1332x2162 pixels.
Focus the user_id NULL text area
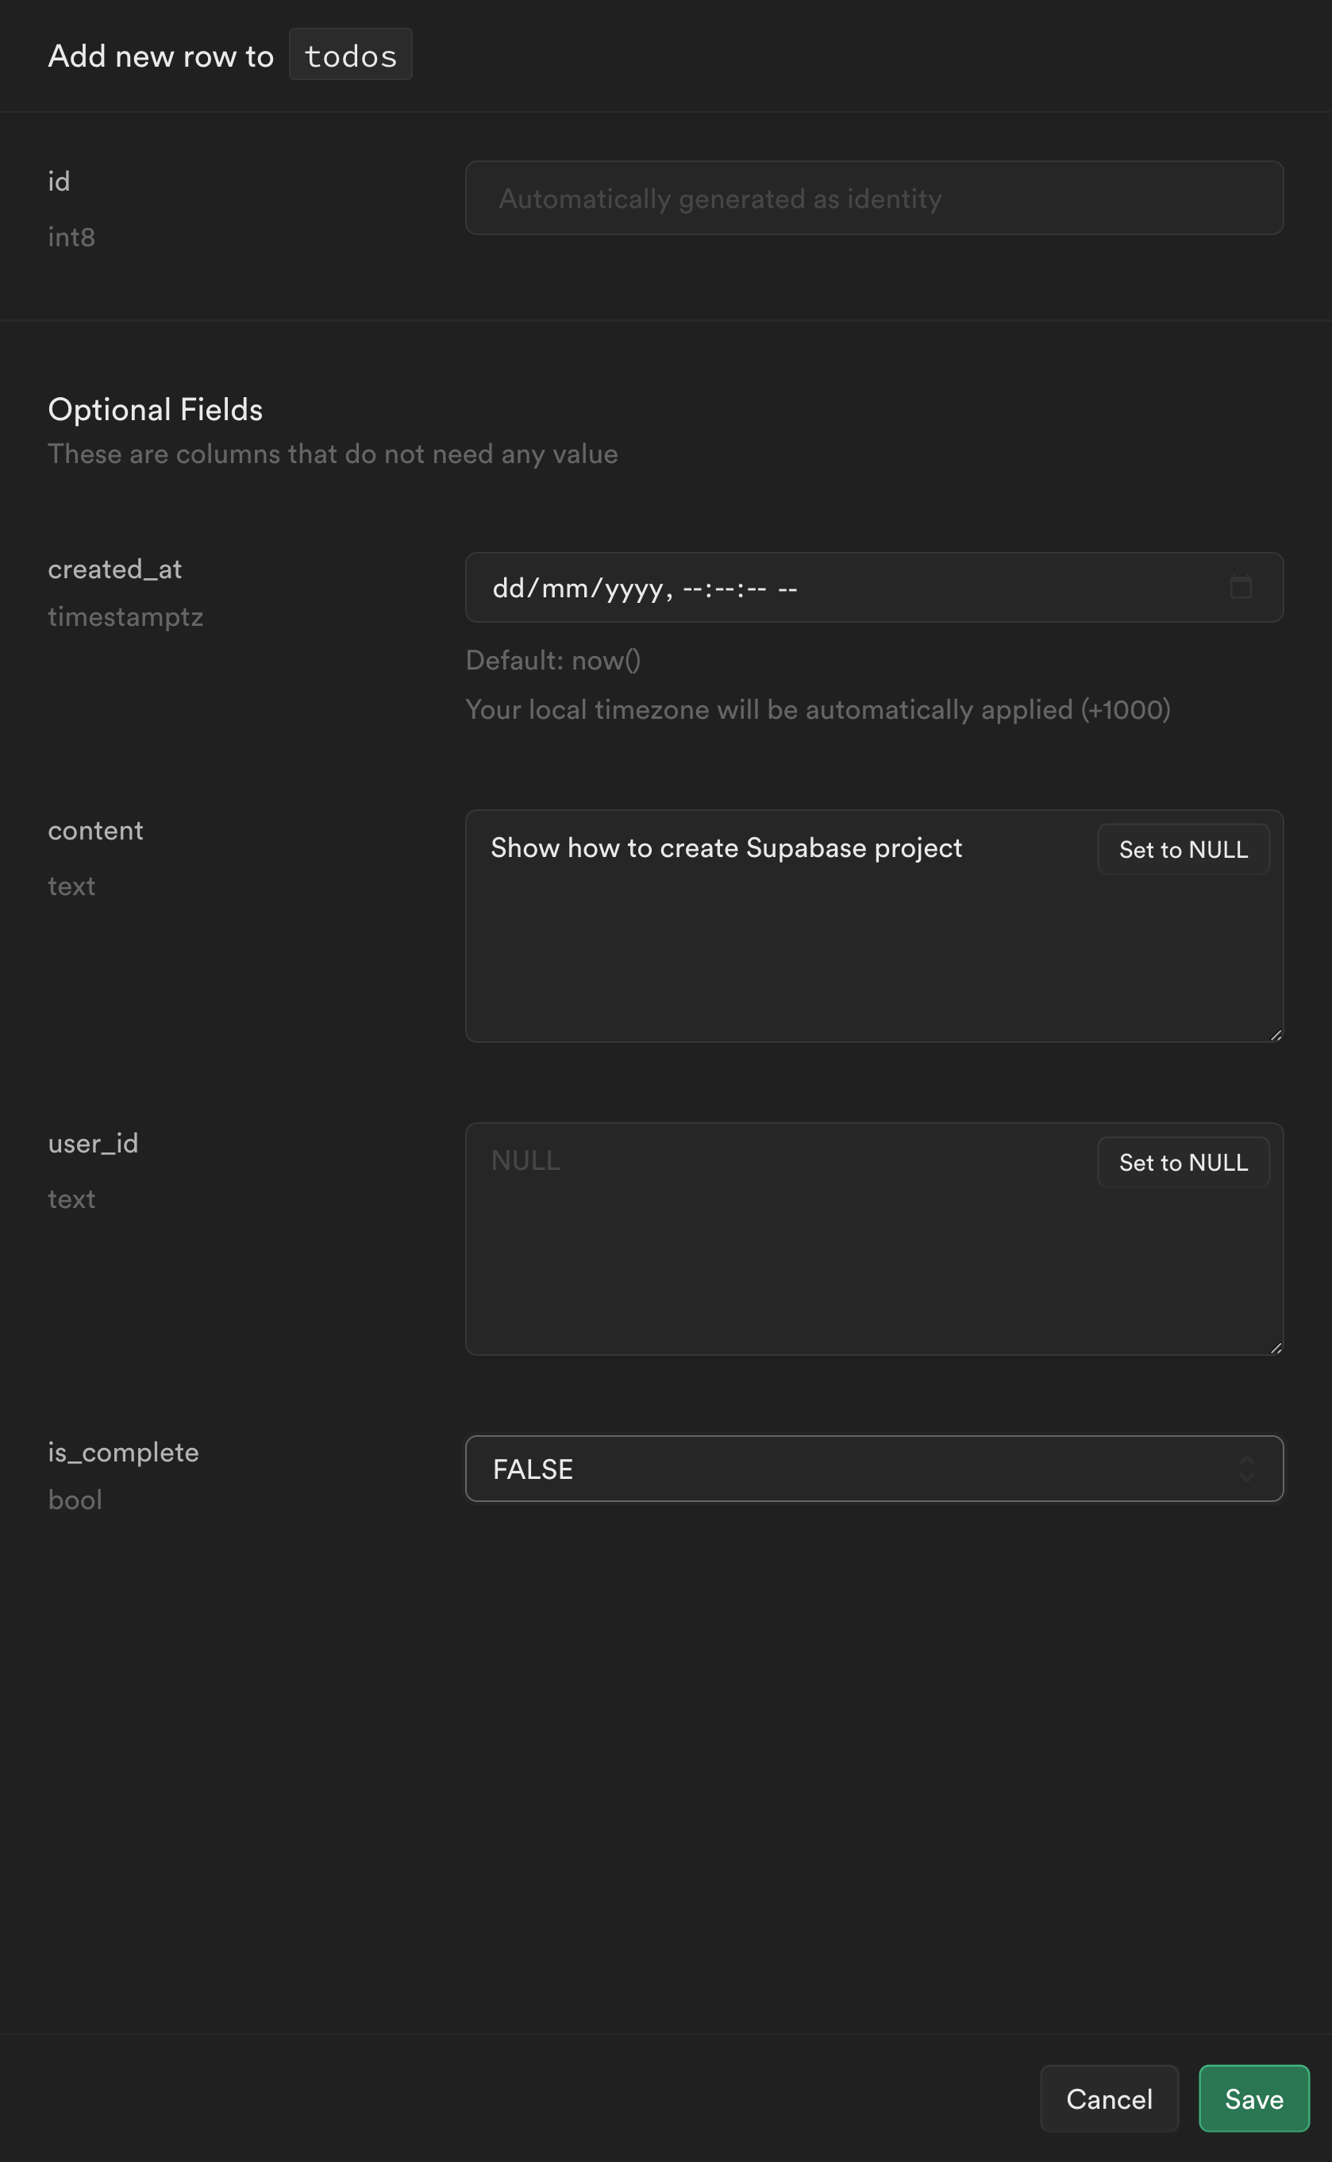(874, 1238)
